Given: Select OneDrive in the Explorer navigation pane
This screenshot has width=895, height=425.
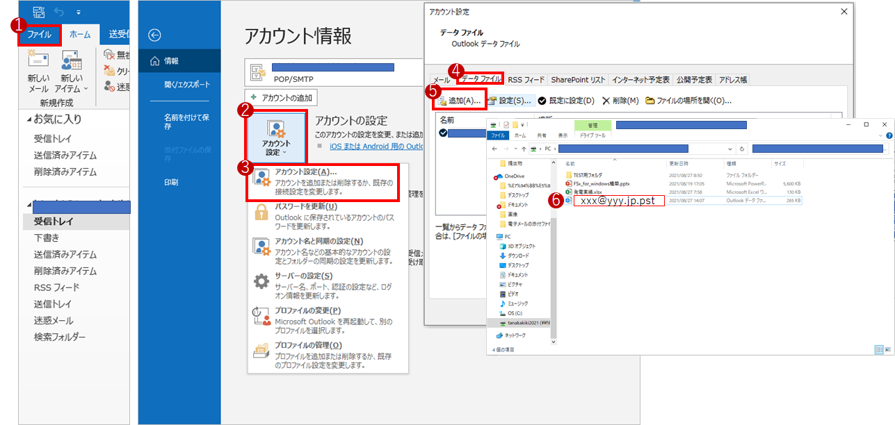Looking at the screenshot, I should (x=509, y=176).
